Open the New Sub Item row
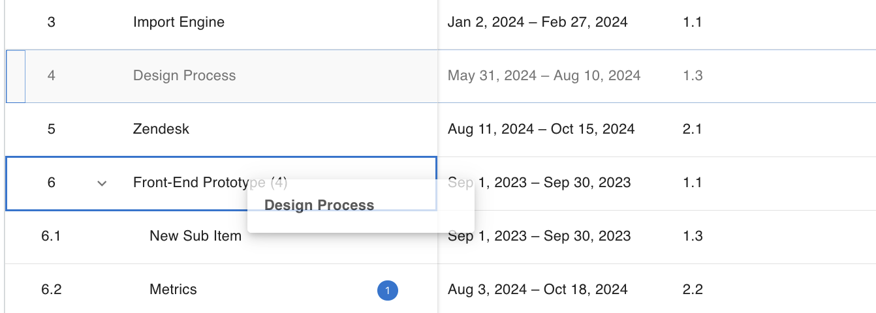The height and width of the screenshot is (313, 876). click(x=195, y=236)
